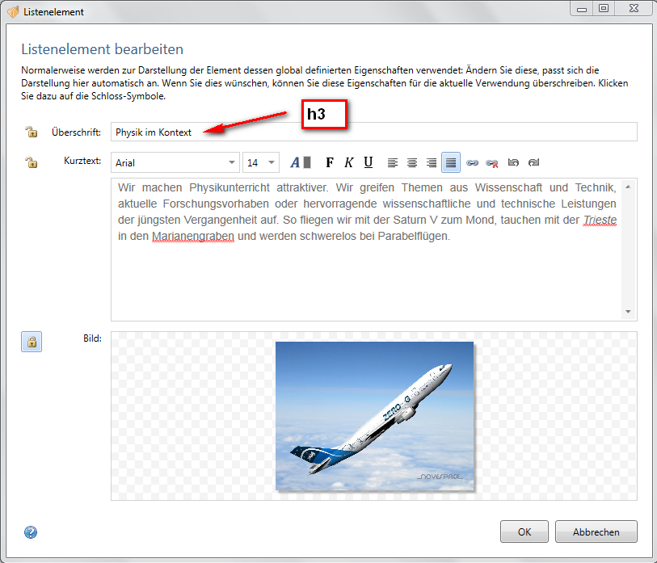The height and width of the screenshot is (563, 657).
Task: Undo the last edit
Action: point(513,162)
